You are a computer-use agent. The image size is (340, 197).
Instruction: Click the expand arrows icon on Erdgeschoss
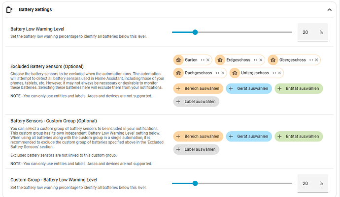[255, 60]
